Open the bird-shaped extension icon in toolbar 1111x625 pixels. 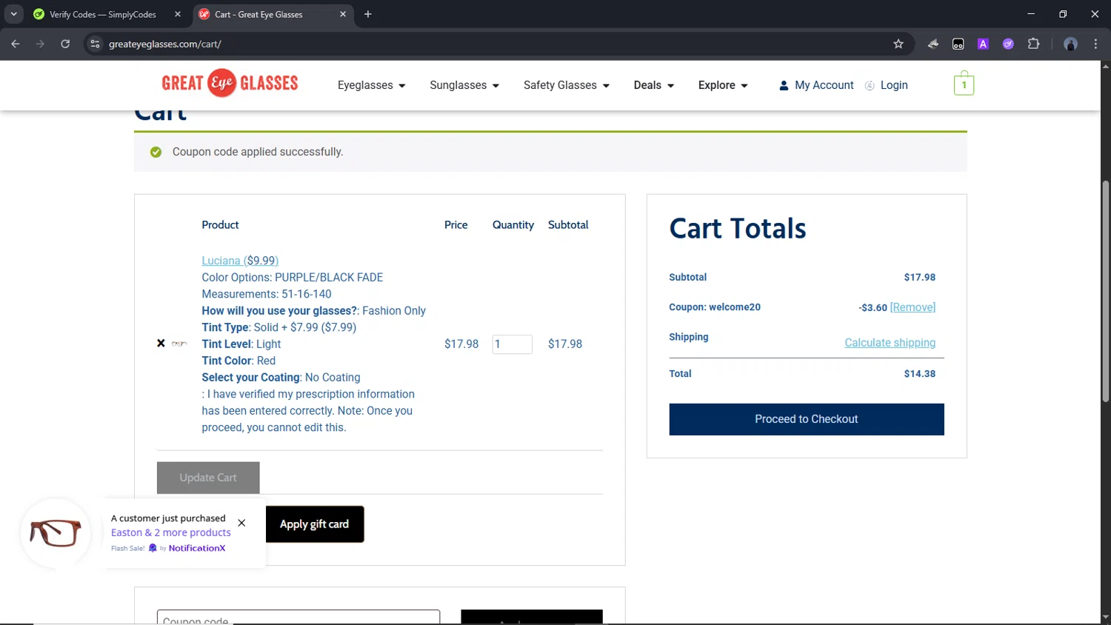click(x=933, y=44)
